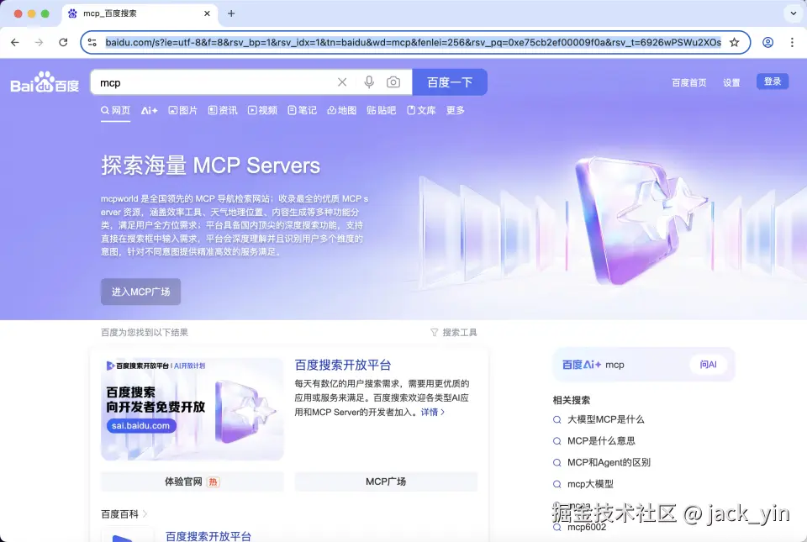Open 百度首页 link
The image size is (807, 542).
pos(689,82)
